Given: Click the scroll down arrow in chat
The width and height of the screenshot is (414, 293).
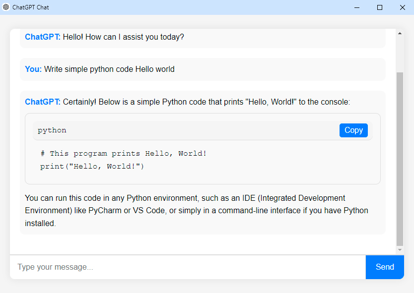Looking at the screenshot, I should (x=400, y=249).
